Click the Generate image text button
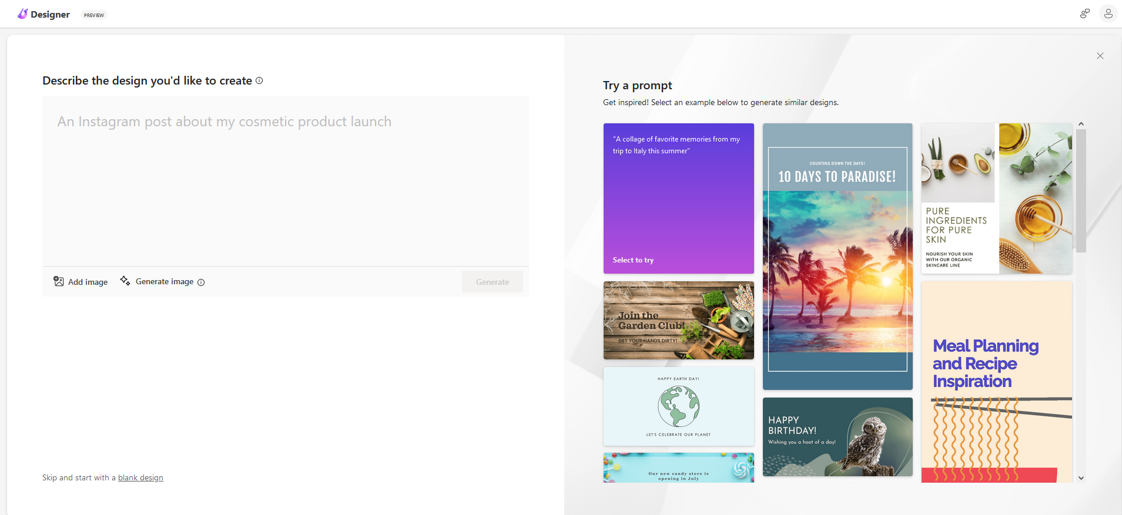The height and width of the screenshot is (515, 1122). pos(165,281)
